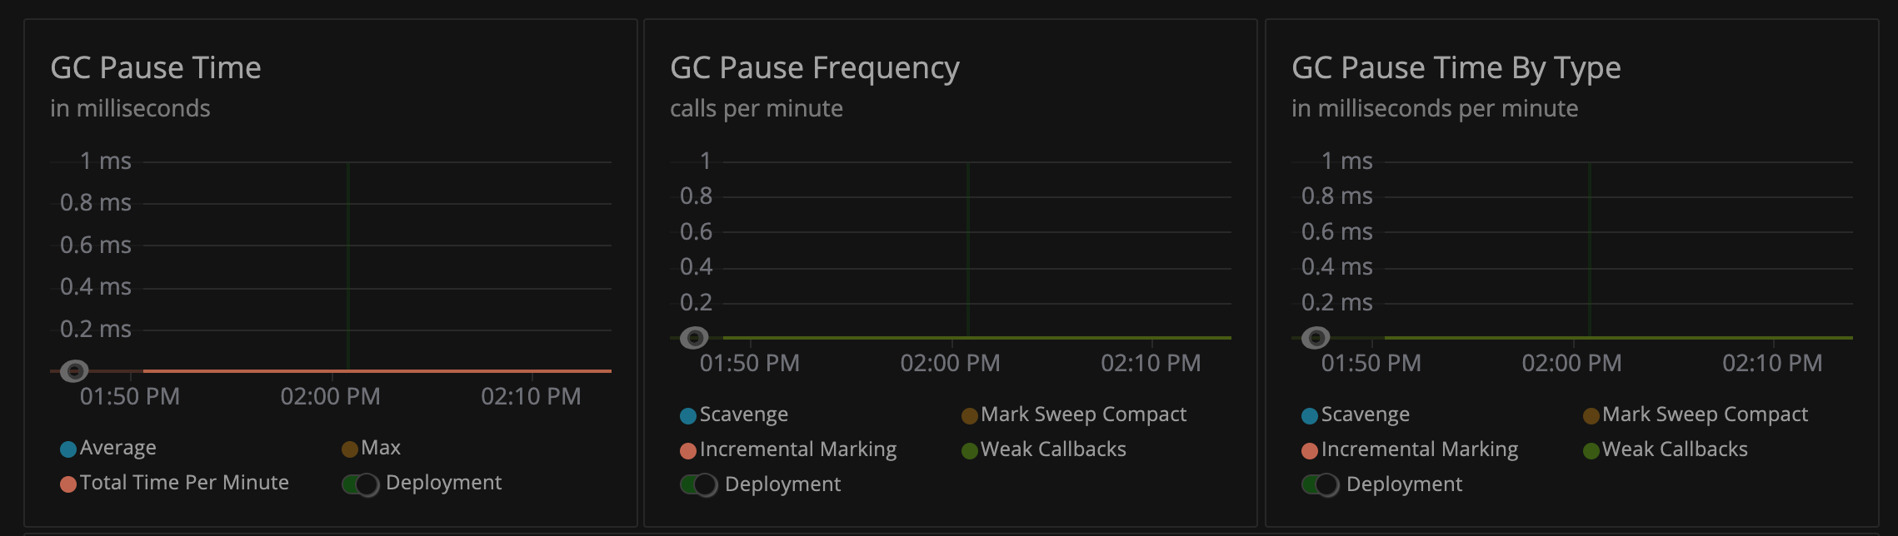This screenshot has width=1898, height=536.
Task: Click the Mark Sweep Compact legend dot
Action: [x=969, y=414]
